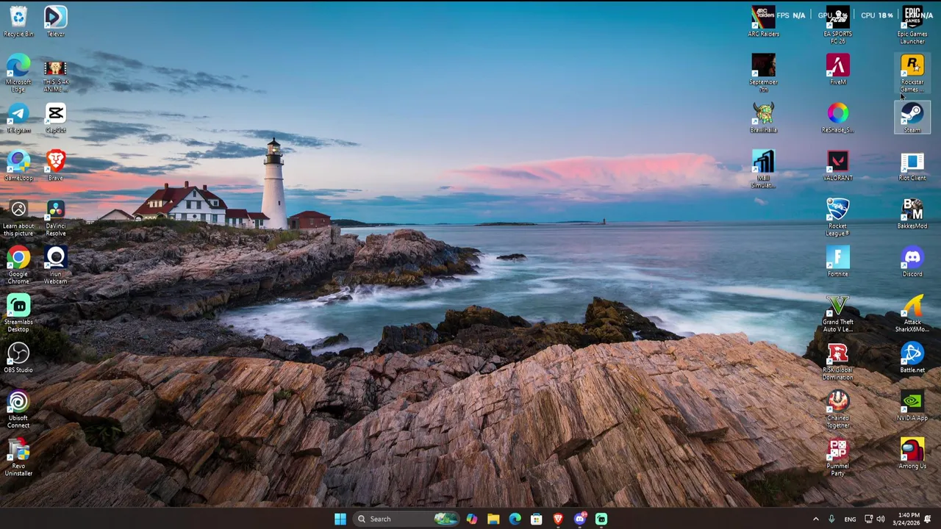This screenshot has width=941, height=529.
Task: Select the EA SPORTS FC 26 shortcut
Action: click(837, 26)
